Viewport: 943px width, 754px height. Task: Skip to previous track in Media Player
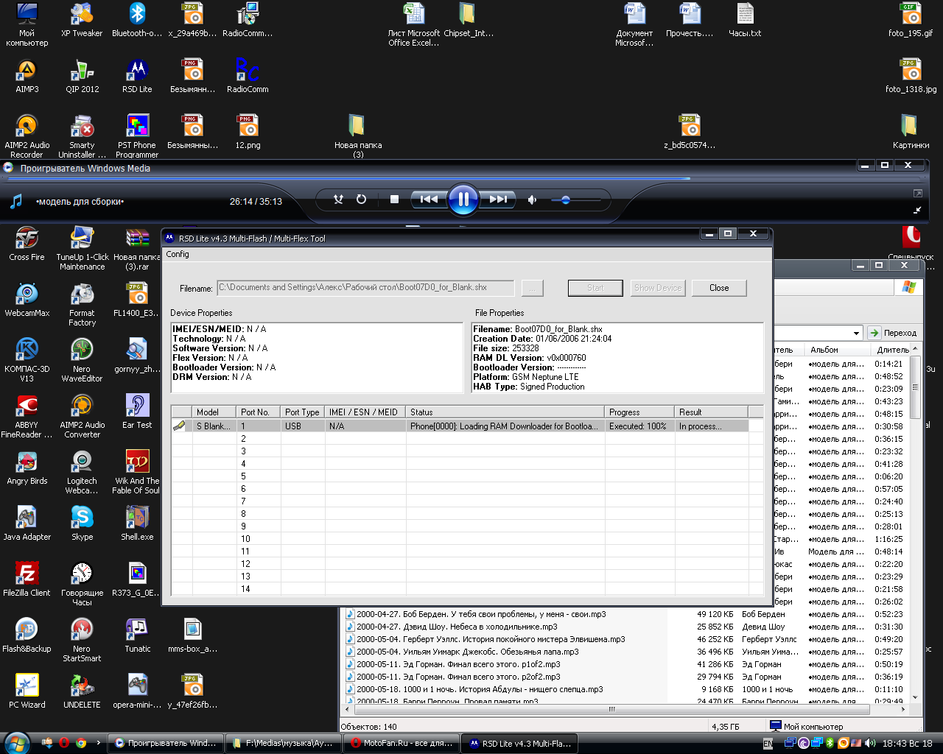429,199
